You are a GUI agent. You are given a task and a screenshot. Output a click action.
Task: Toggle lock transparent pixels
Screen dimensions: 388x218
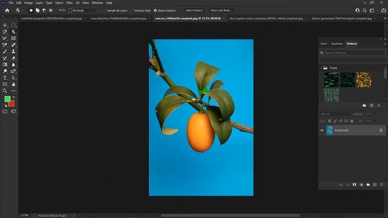pyautogui.click(x=330, y=121)
